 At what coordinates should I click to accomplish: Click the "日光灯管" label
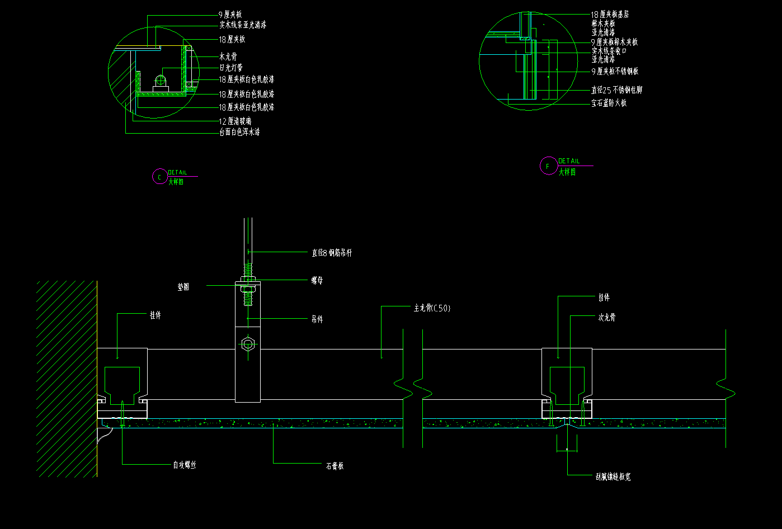[231, 68]
